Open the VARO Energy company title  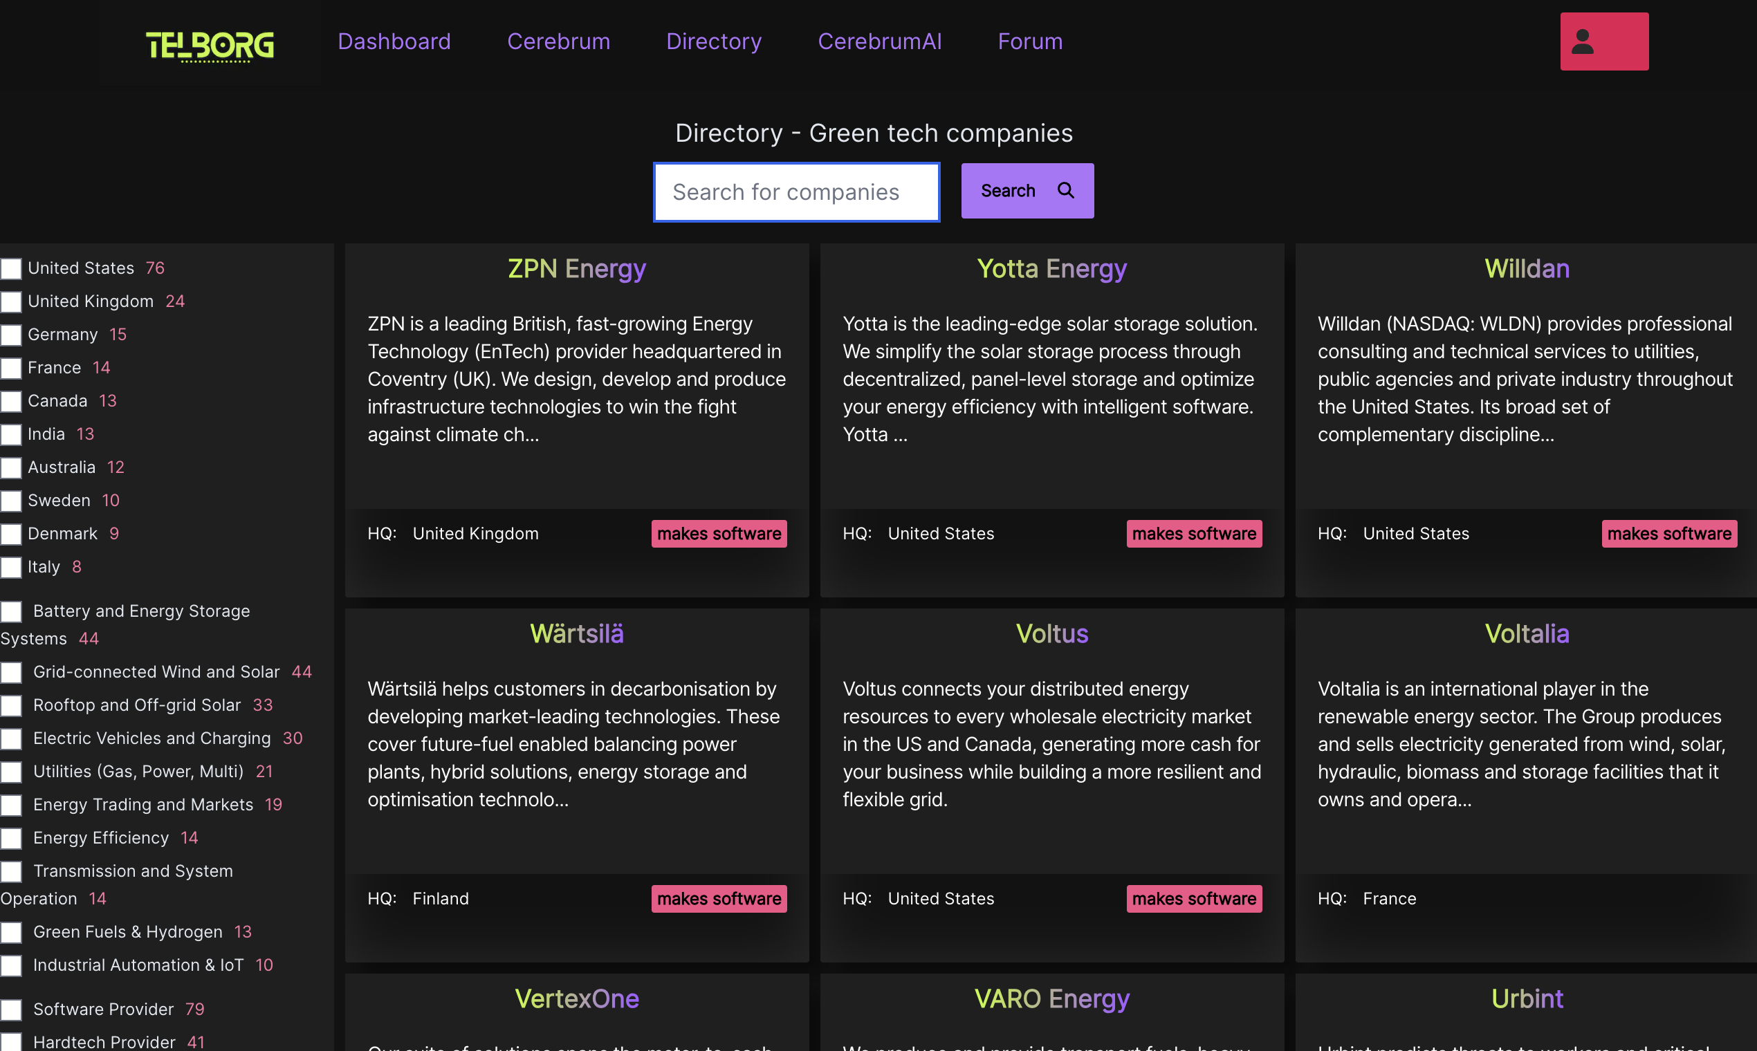coord(1051,998)
